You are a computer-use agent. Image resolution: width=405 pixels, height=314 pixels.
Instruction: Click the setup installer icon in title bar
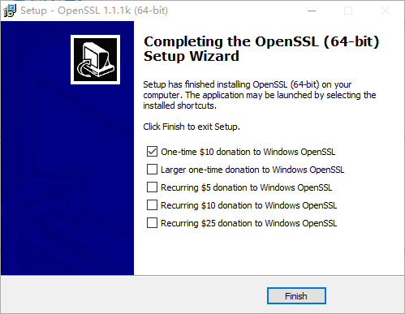click(10, 11)
